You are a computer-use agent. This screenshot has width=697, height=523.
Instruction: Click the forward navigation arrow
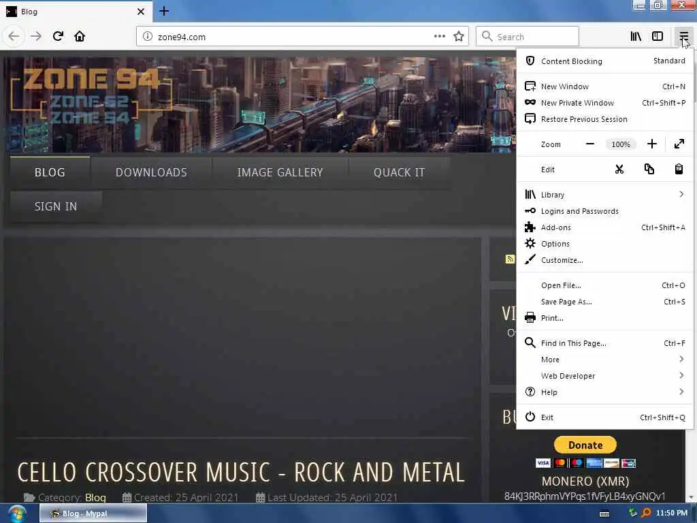(36, 37)
